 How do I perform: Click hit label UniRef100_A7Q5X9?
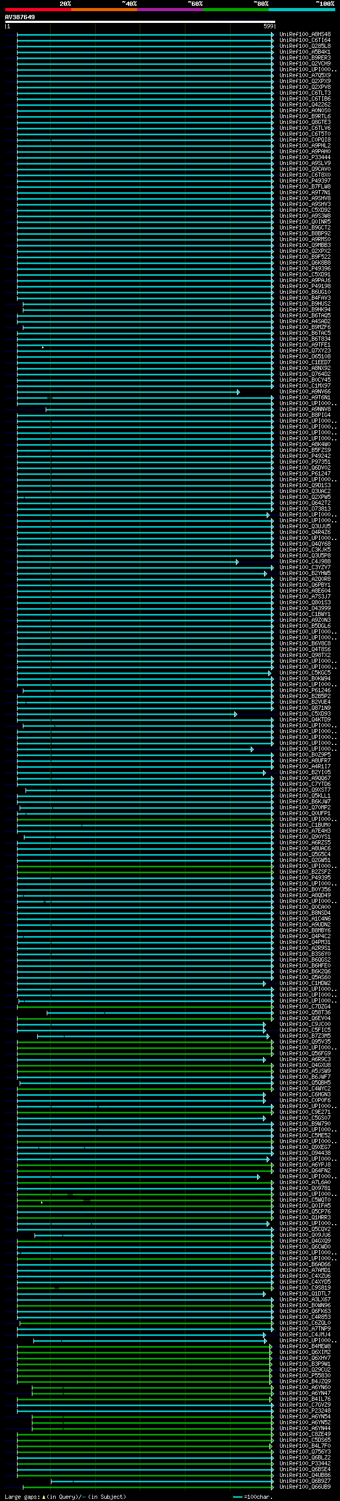[x=304, y=75]
